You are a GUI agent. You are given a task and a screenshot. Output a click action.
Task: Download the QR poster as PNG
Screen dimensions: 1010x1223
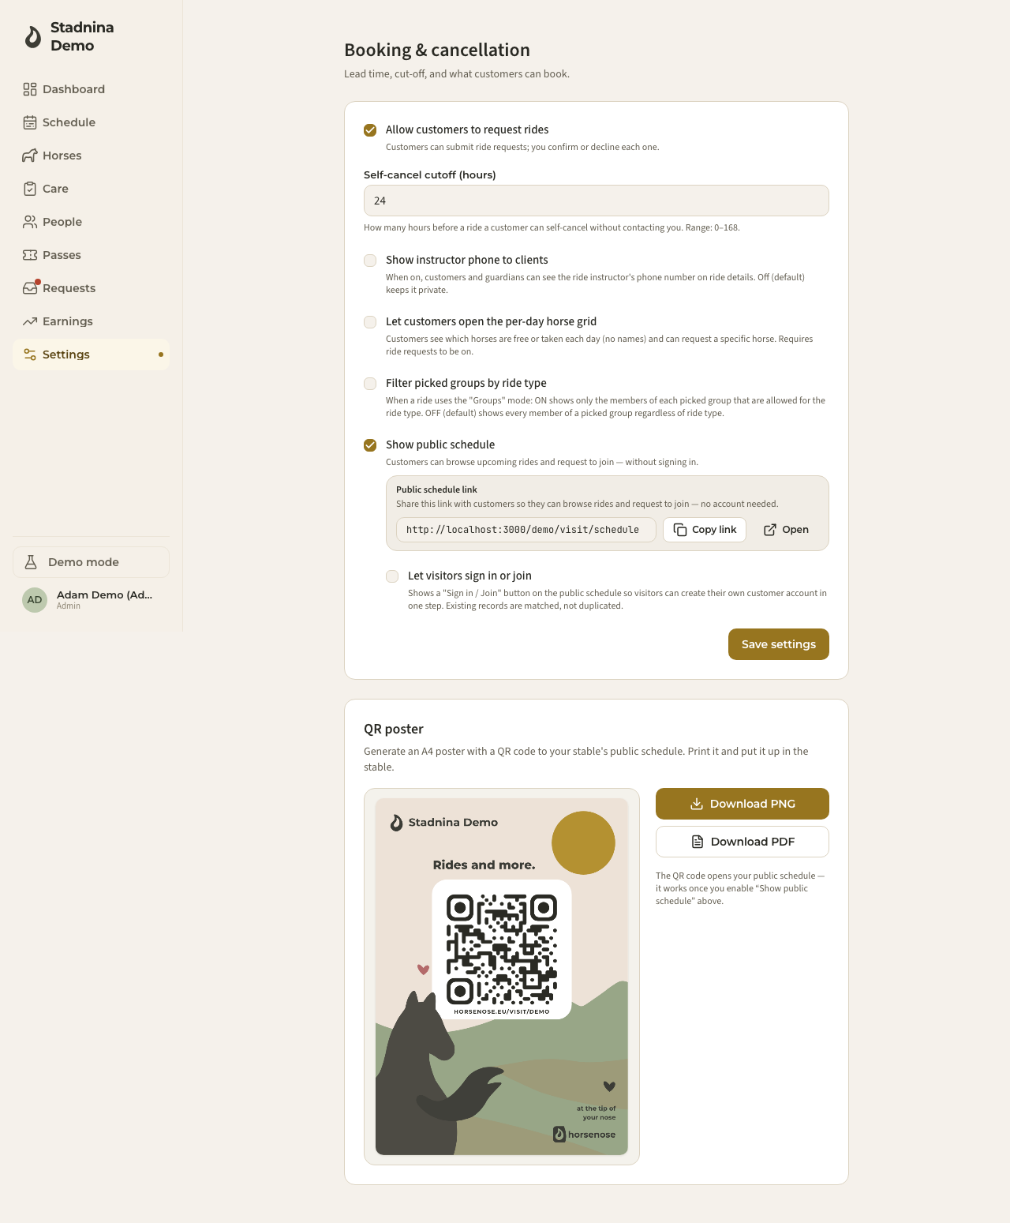click(743, 804)
